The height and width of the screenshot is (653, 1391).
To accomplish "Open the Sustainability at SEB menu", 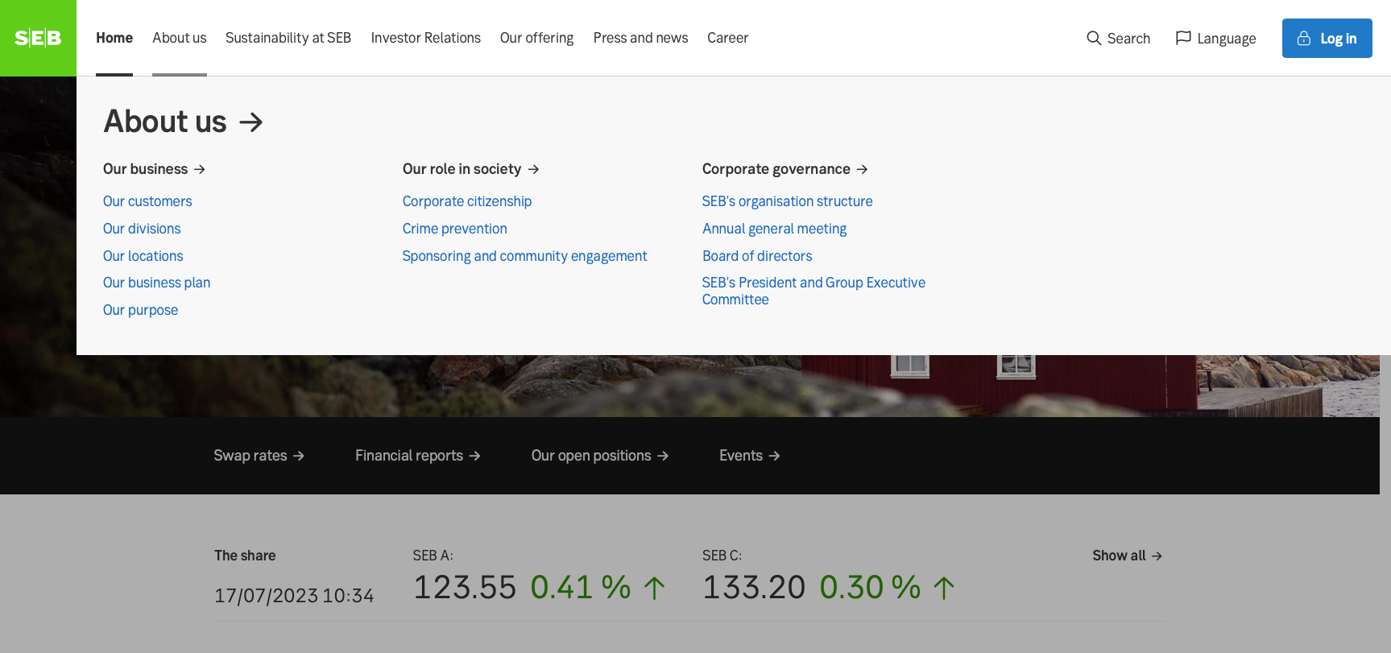I will coord(288,38).
